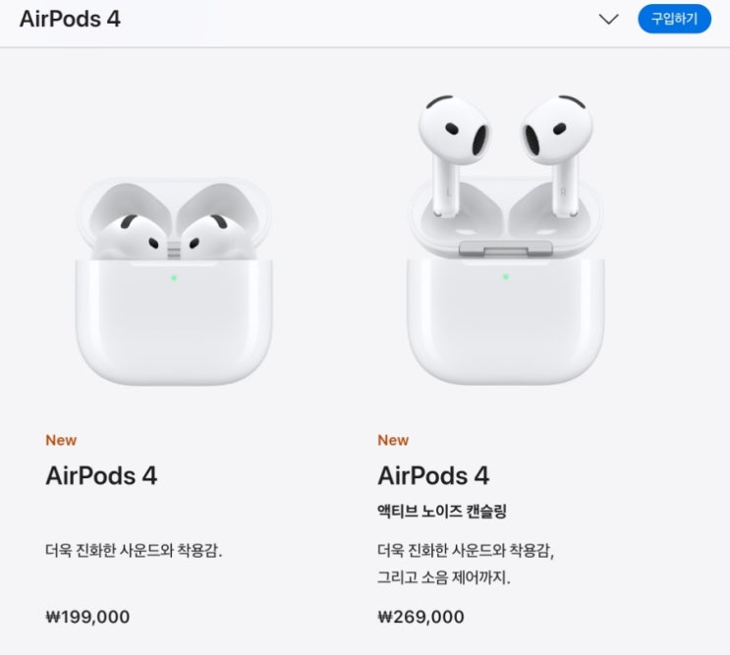Viewport: 730px width, 655px height.
Task: Expand the chevron dropdown in the header
Action: 608,19
